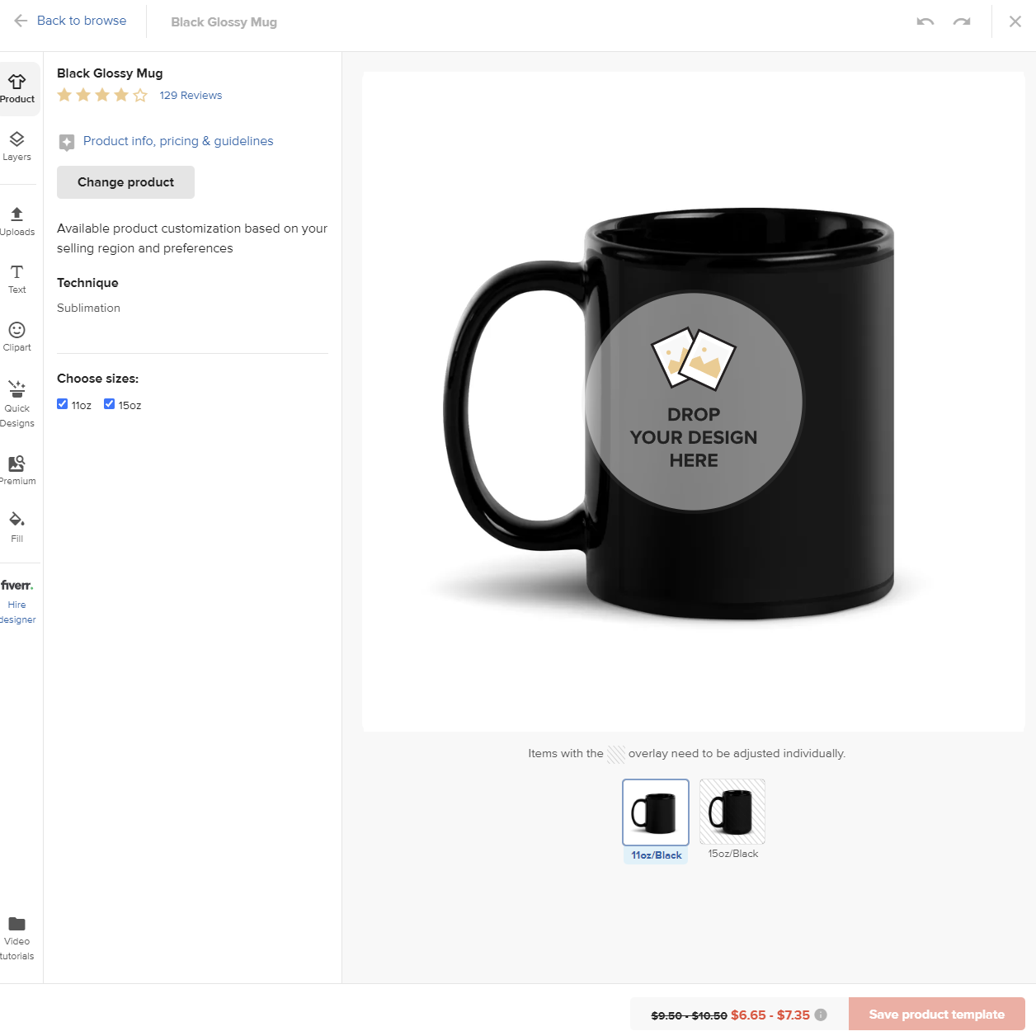This screenshot has width=1036, height=1036.
Task: Click the Redo arrow
Action: [962, 21]
